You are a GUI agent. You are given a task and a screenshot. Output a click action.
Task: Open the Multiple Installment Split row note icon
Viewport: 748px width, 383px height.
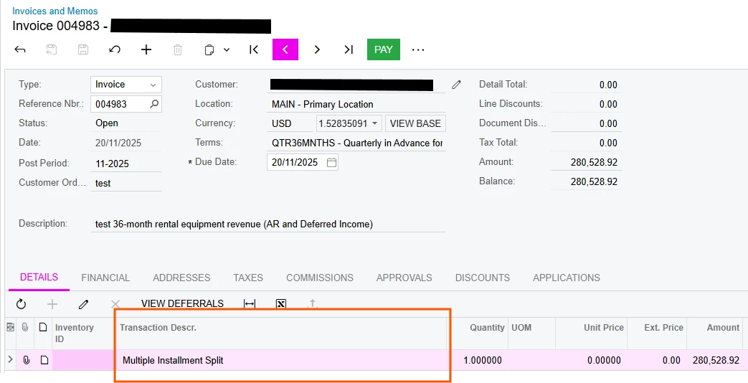point(44,360)
